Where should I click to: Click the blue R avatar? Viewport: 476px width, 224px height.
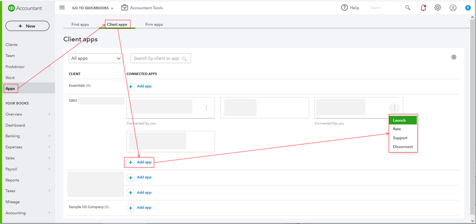(x=468, y=8)
